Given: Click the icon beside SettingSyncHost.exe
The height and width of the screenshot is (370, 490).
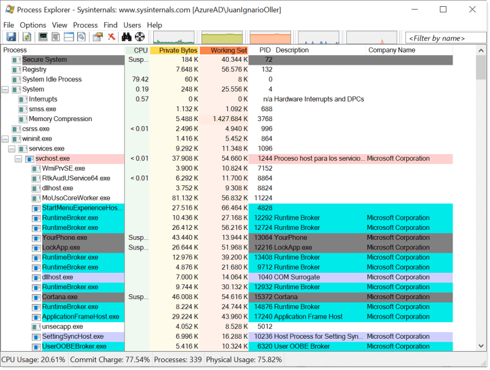Looking at the screenshot, I should point(36,337).
